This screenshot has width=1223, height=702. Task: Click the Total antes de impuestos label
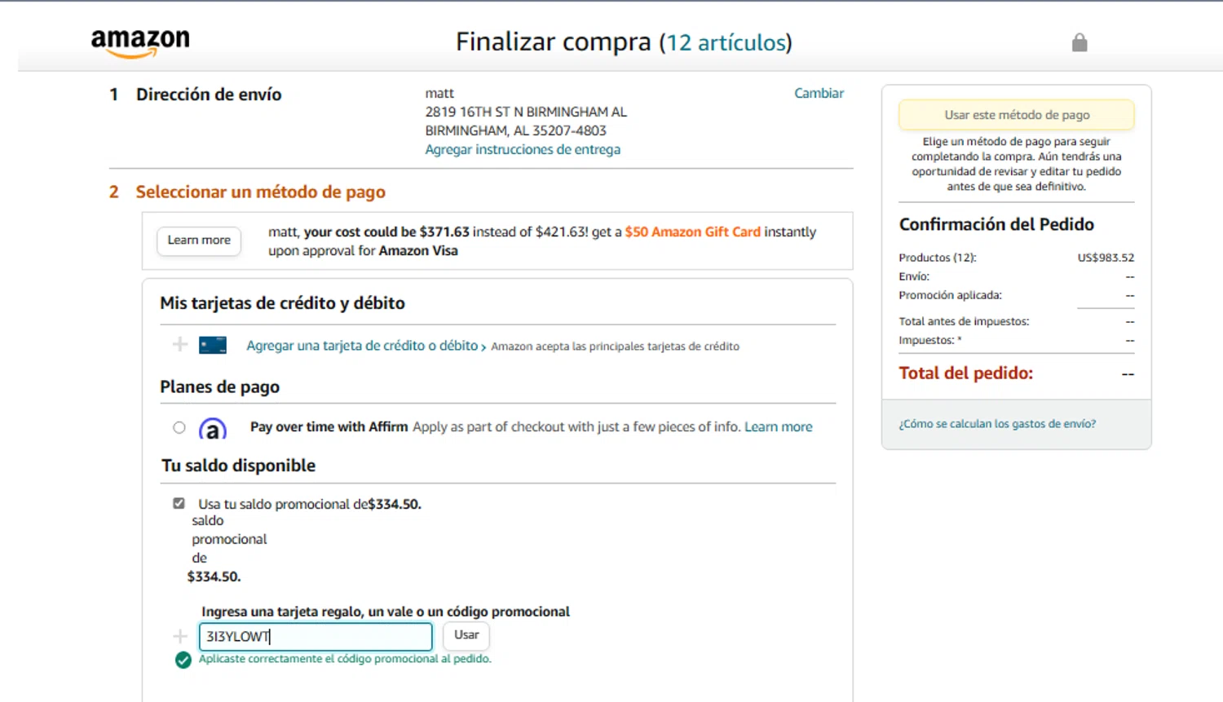point(964,321)
